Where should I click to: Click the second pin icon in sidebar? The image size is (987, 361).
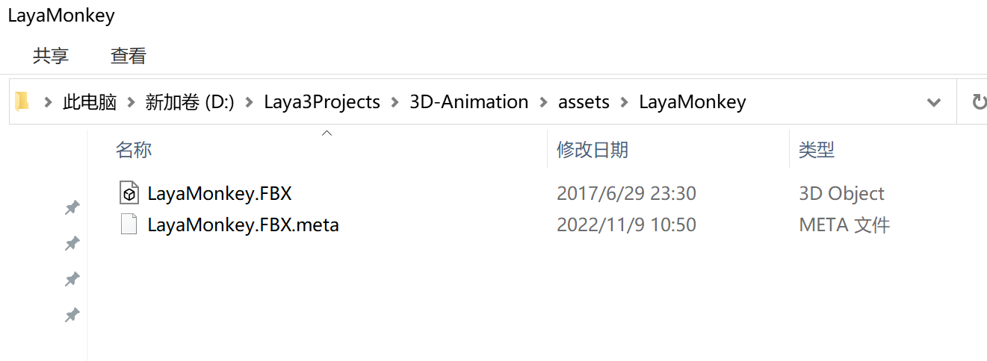click(72, 243)
